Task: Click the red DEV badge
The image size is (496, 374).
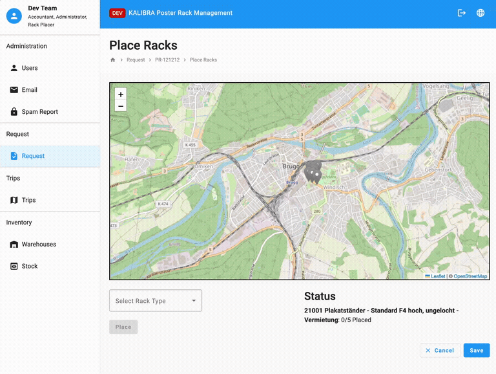Action: 118,13
